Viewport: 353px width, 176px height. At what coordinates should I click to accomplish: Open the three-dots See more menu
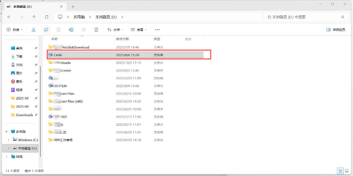pos(158,30)
